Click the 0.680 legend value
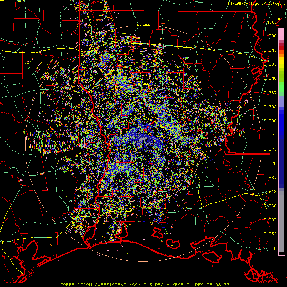Viewport: 287px width, 287px height. pos(270,121)
